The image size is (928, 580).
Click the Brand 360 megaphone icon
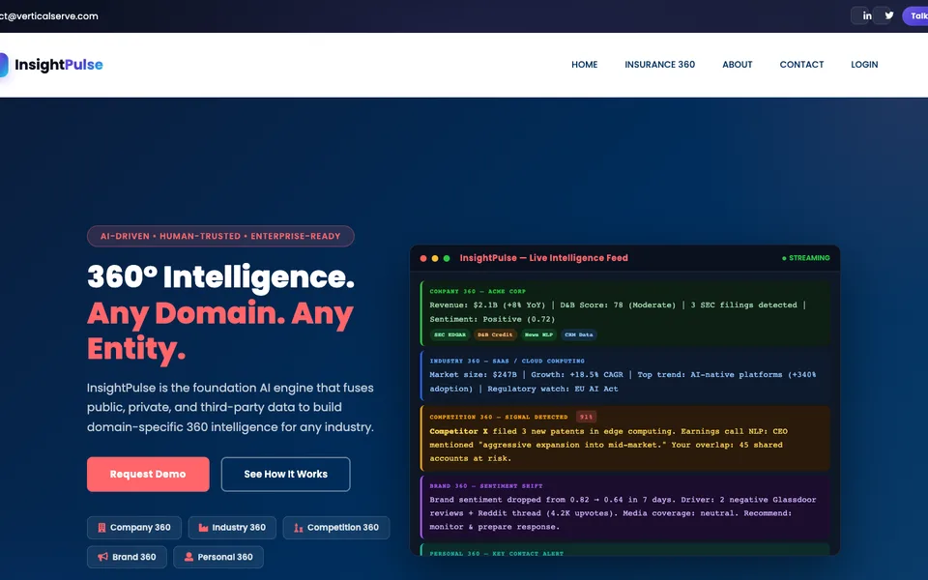coord(103,557)
